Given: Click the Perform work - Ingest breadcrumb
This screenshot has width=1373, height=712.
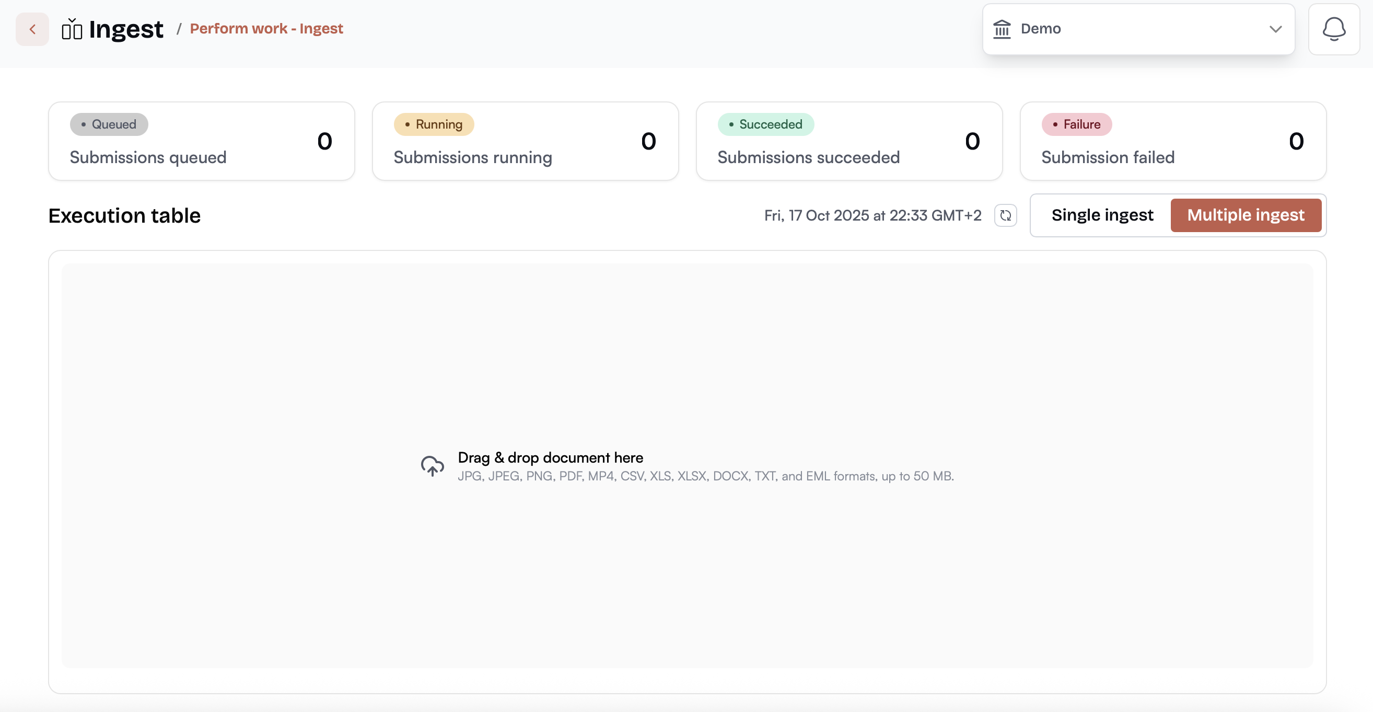Looking at the screenshot, I should click(266, 28).
